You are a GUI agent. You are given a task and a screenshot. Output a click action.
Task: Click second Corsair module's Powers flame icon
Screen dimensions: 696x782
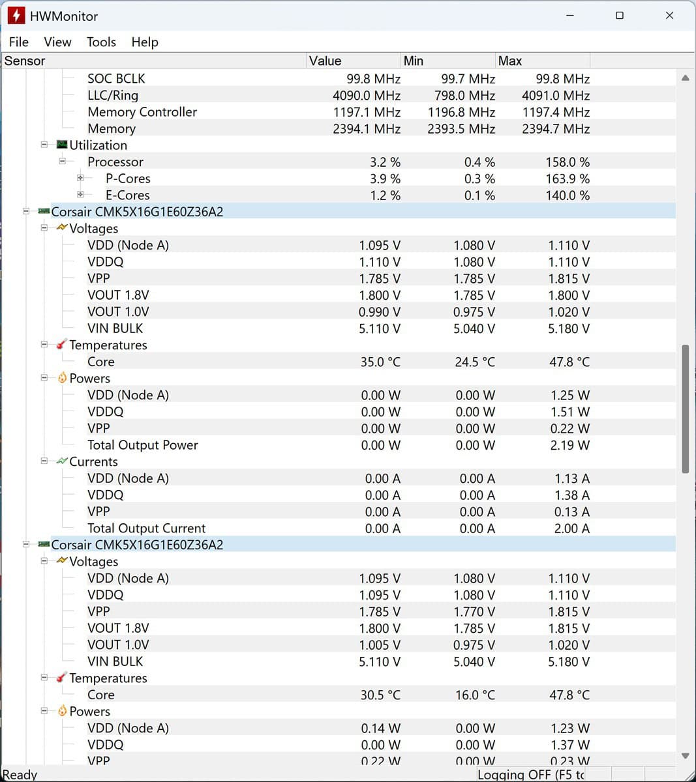(x=62, y=711)
